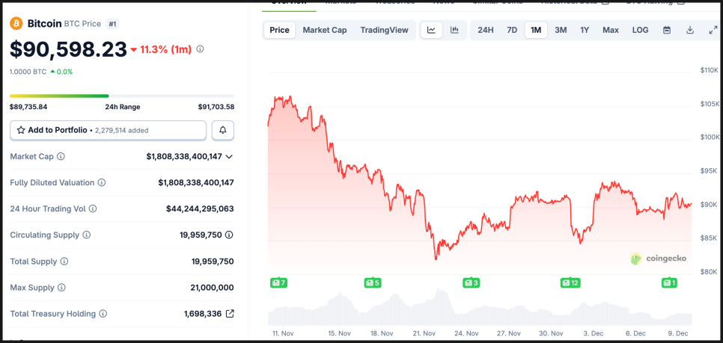Switch to the Market Cap chart tab
This screenshot has width=723, height=343.
(324, 31)
